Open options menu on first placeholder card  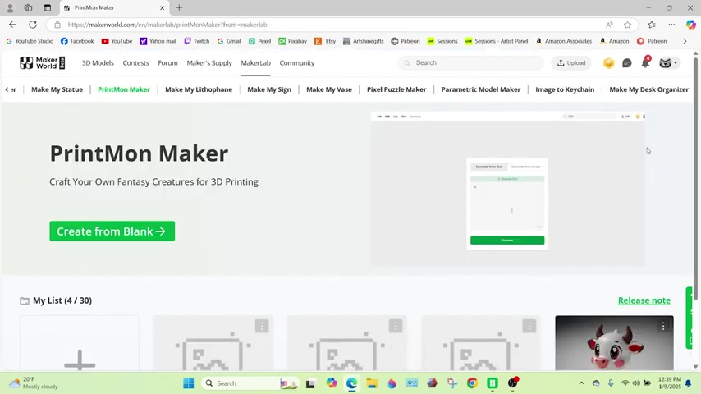point(262,326)
